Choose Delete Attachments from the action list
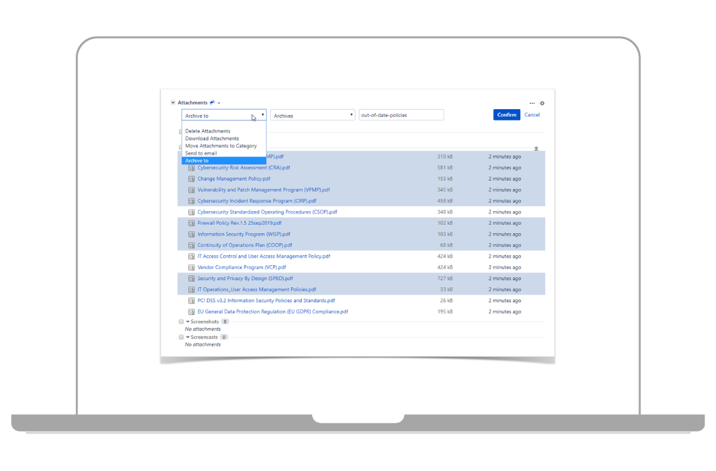The image size is (716, 471). tap(208, 131)
